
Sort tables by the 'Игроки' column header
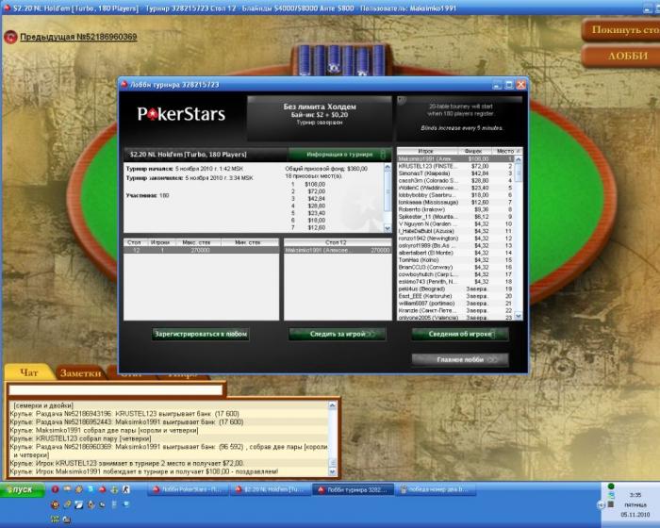160,242
